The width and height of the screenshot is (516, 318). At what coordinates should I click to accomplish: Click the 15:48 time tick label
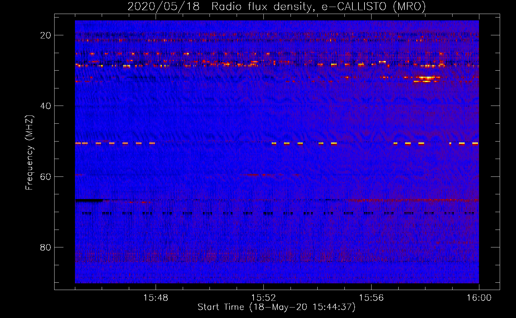tap(156, 298)
